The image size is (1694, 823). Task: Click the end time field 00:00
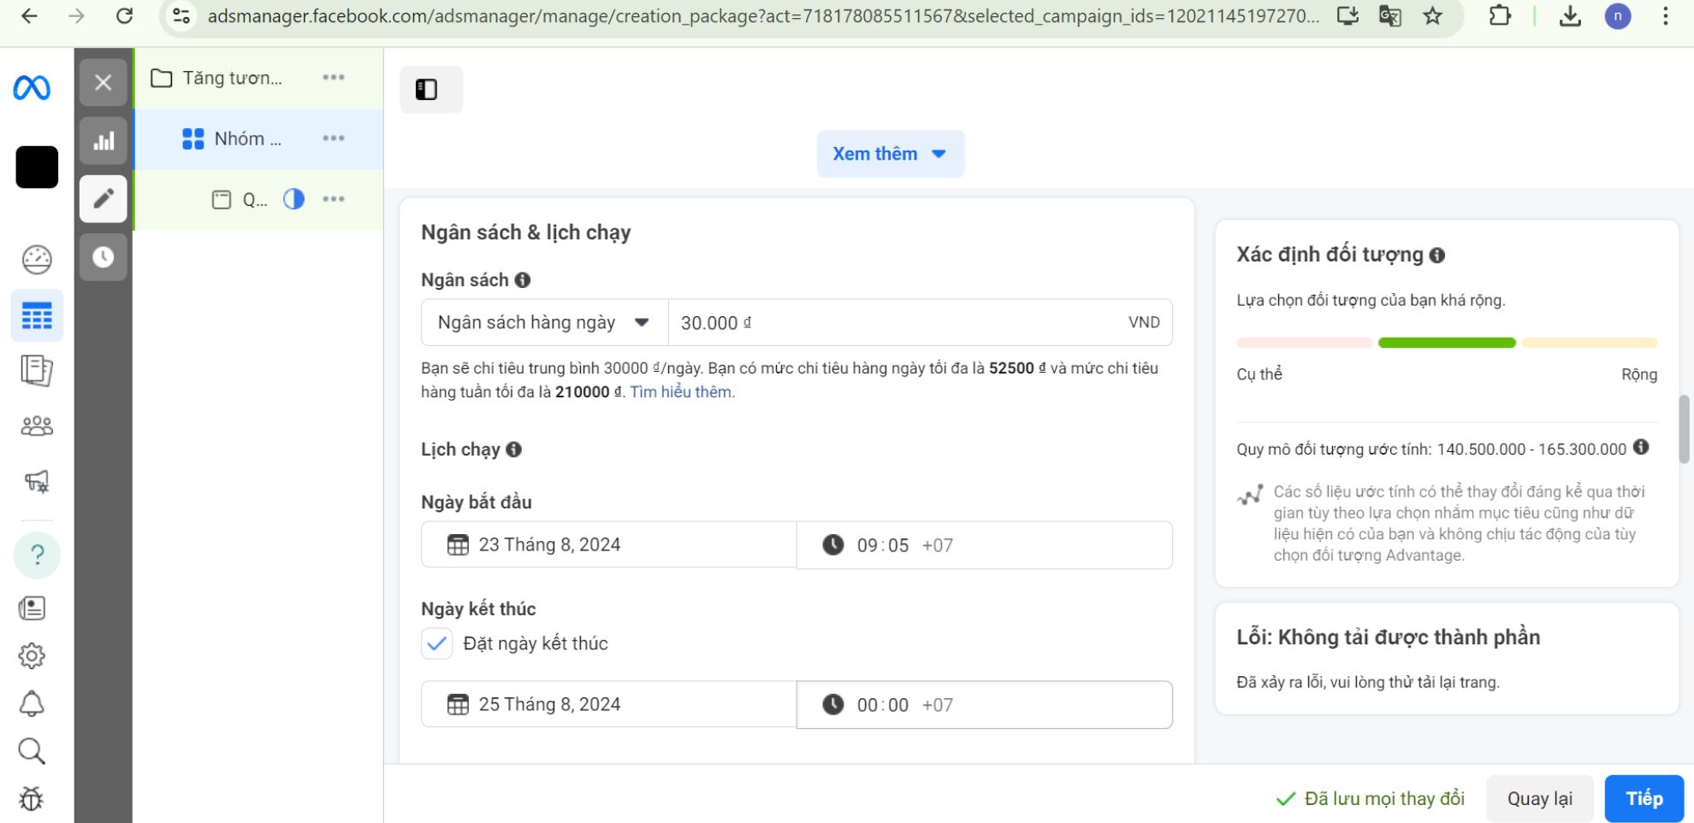(984, 705)
